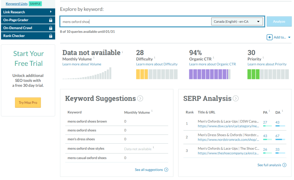Click the keyword search input field

pyautogui.click(x=136, y=22)
